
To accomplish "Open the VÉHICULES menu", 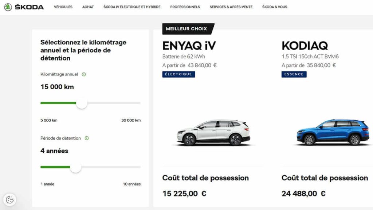I will tap(63, 7).
